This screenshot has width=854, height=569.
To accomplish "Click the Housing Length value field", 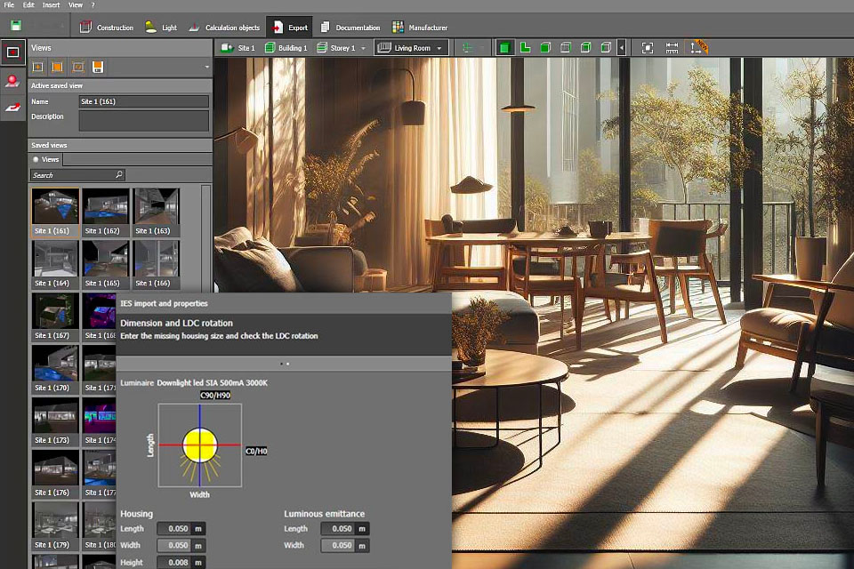I will point(174,529).
